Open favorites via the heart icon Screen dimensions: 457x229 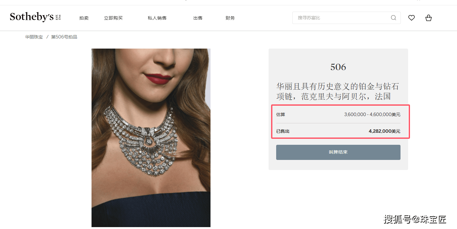click(411, 18)
